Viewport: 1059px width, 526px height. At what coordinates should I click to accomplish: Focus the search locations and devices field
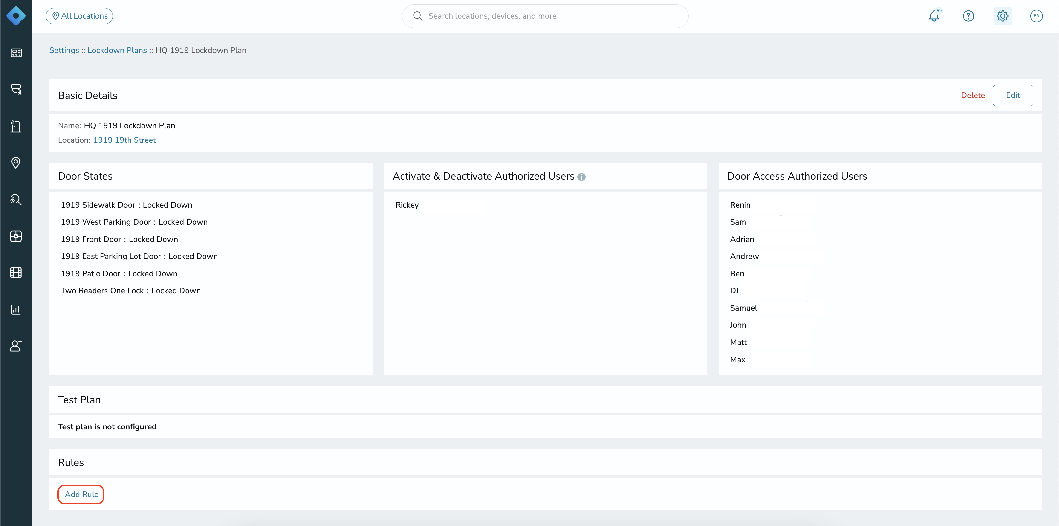(545, 16)
